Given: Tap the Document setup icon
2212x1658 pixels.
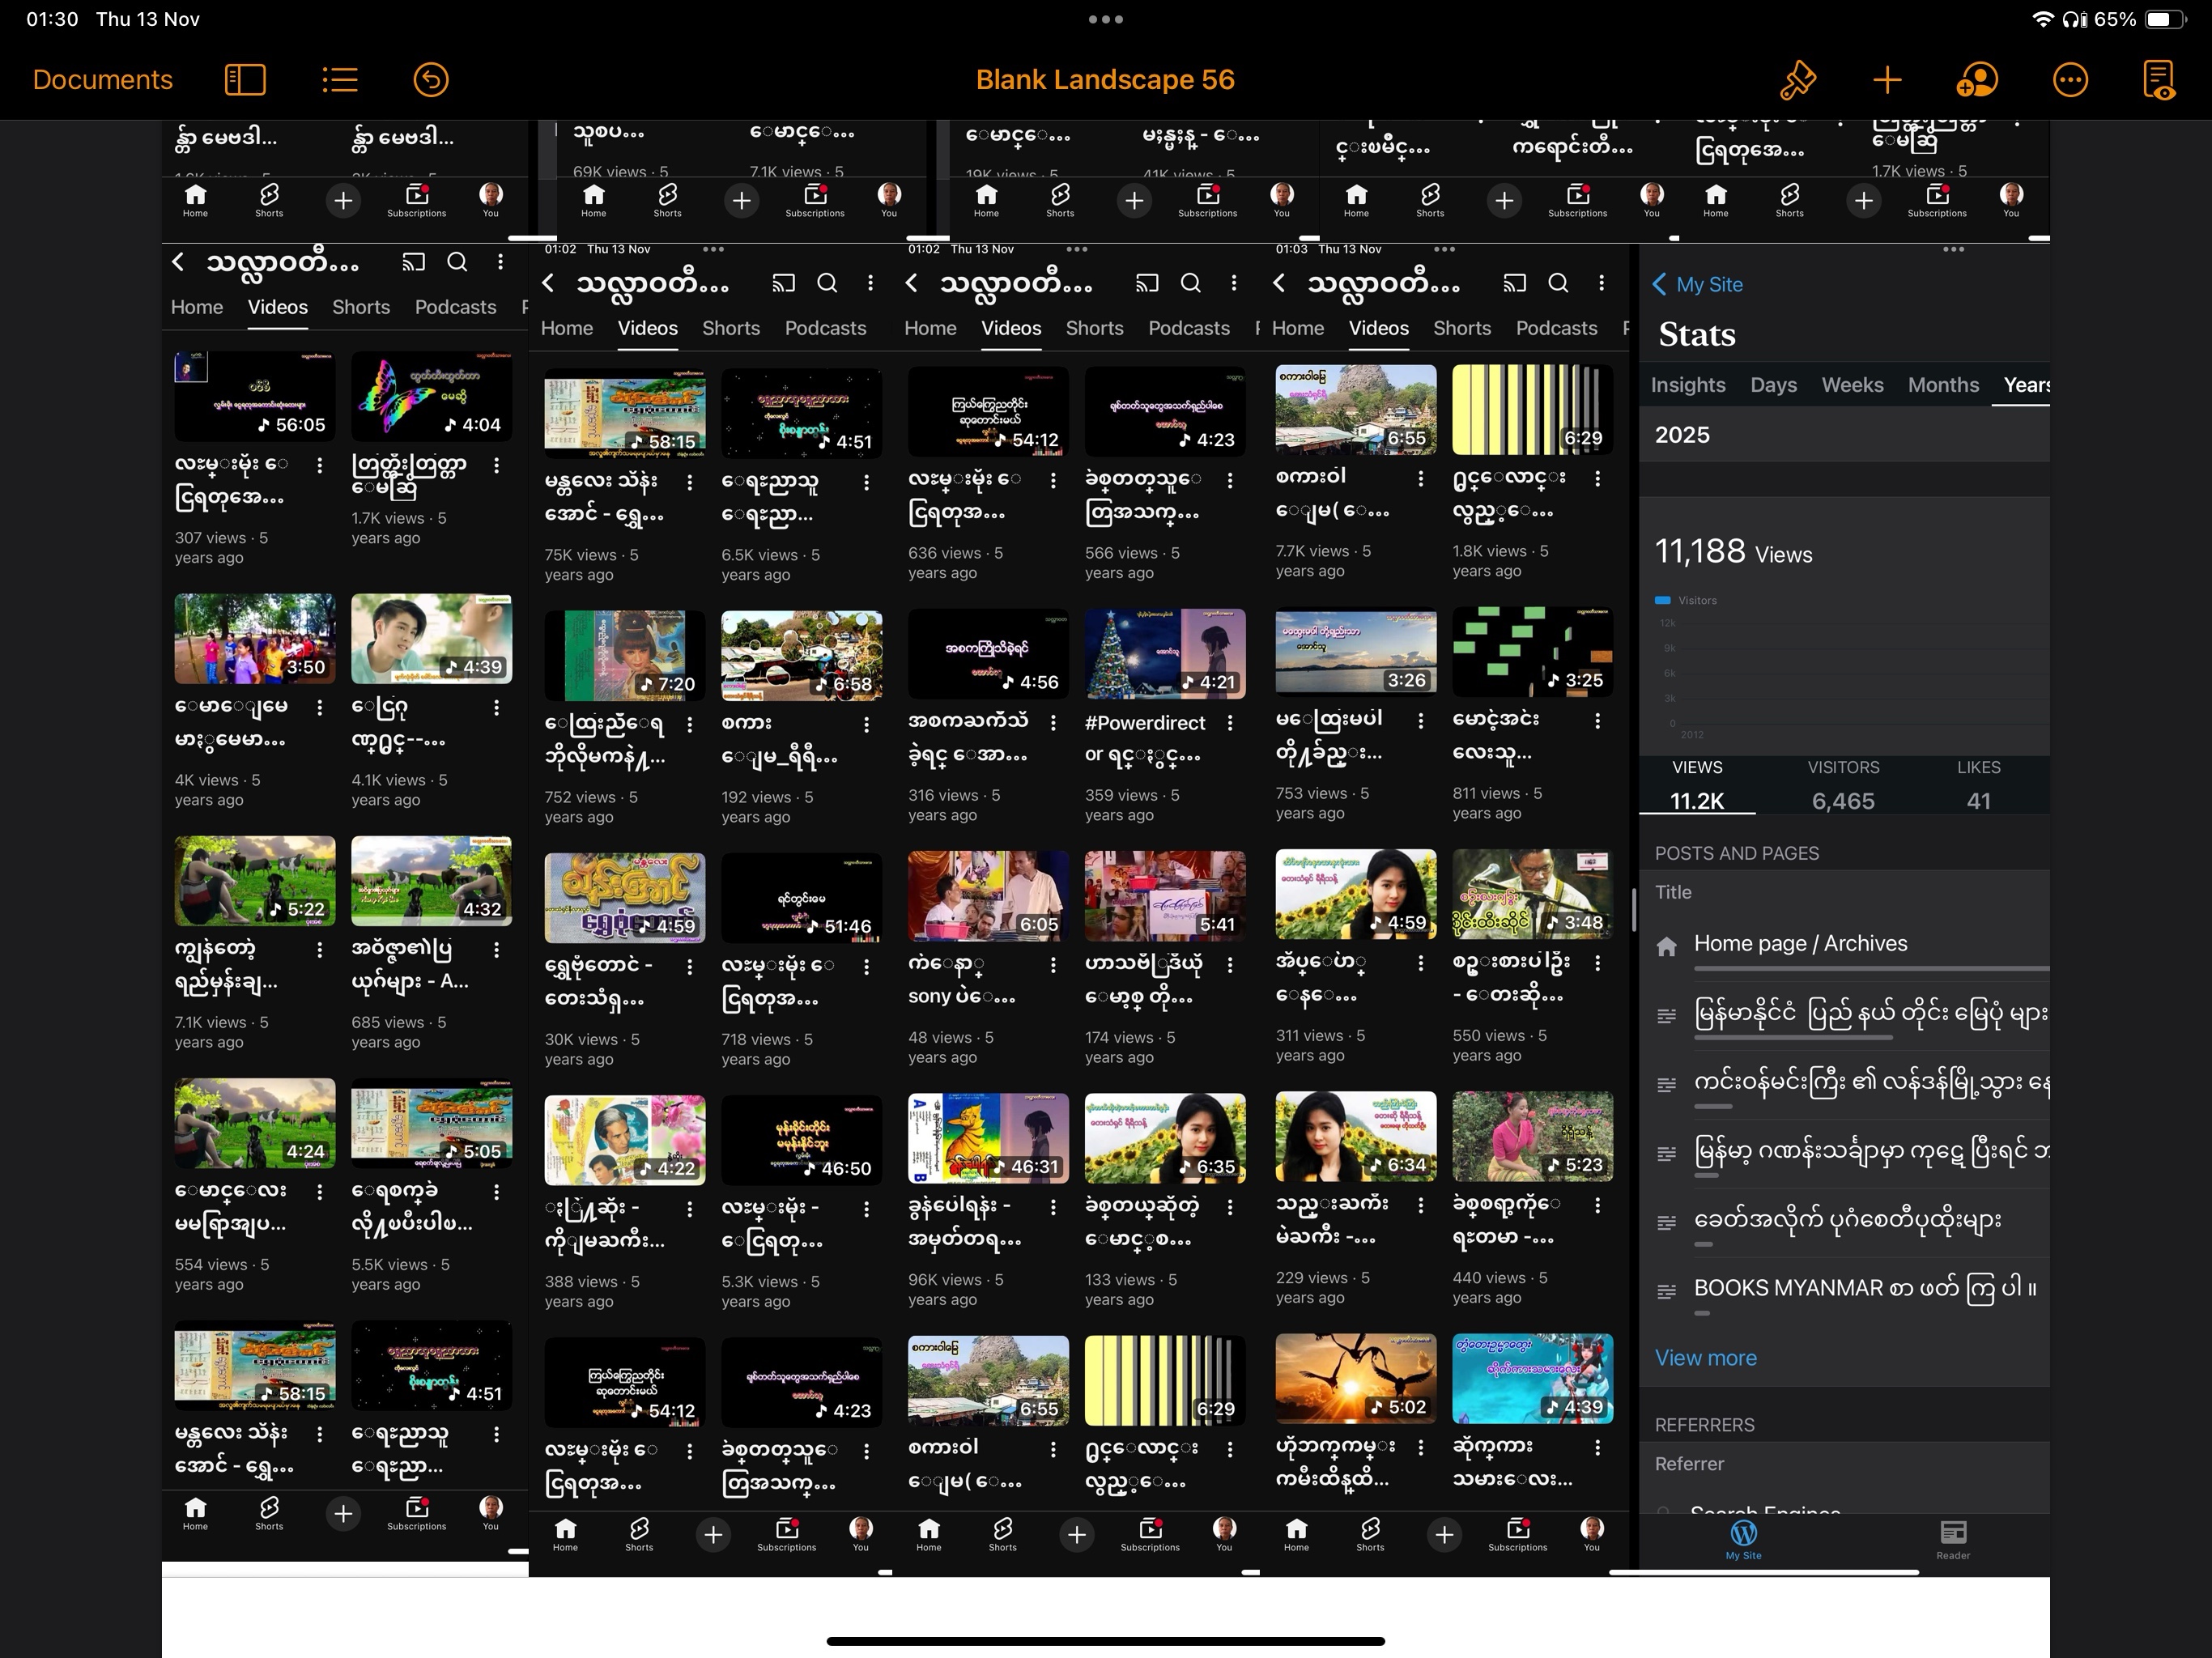Looking at the screenshot, I should click(x=2158, y=80).
